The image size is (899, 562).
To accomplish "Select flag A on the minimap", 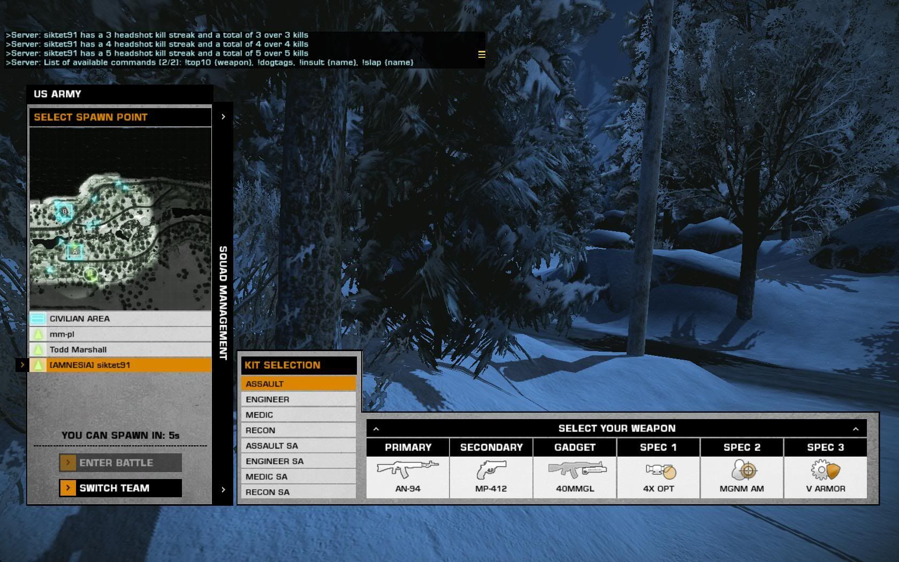I will click(x=75, y=252).
